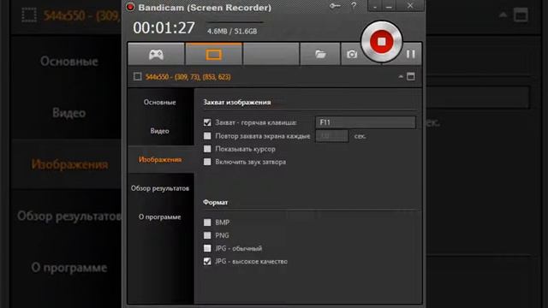Enable Показывать курсор checkbox
The width and height of the screenshot is (548, 308).
click(x=207, y=149)
